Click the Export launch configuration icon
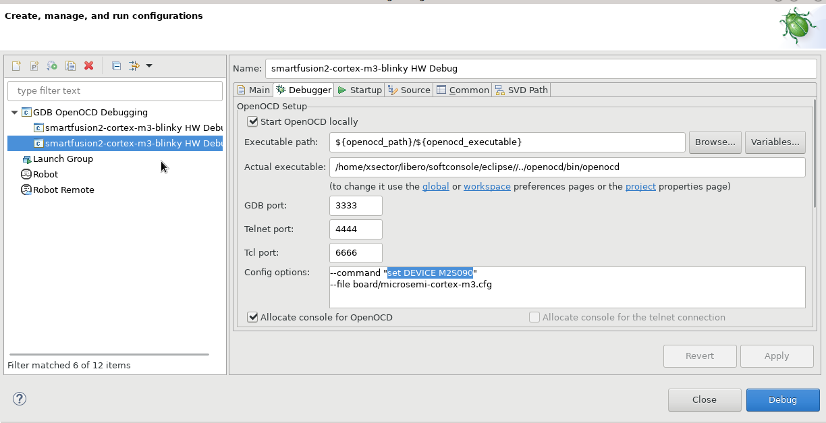This screenshot has height=423, width=826. (52, 65)
